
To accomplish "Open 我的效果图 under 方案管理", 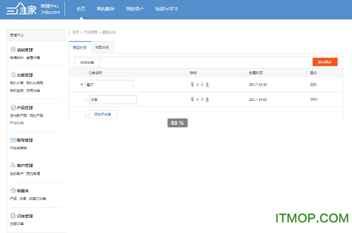I will coord(35,83).
